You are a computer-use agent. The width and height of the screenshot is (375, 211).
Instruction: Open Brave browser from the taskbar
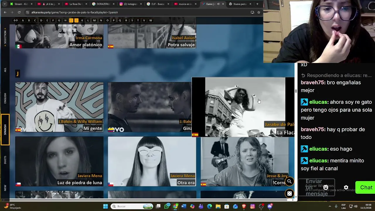244,206
